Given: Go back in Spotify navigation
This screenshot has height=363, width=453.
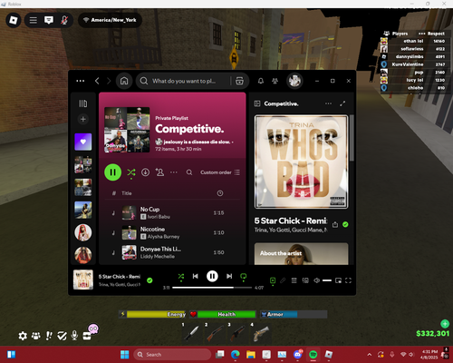Looking at the screenshot, I should [97, 81].
